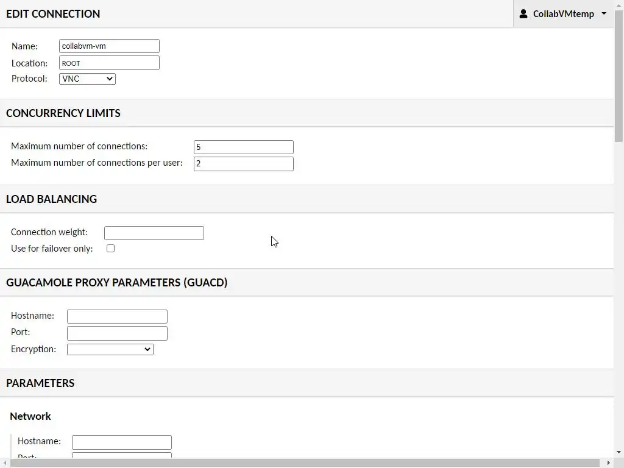Click the horizontal scrollbar left arrow
The height and width of the screenshot is (468, 624).
(x=4, y=463)
